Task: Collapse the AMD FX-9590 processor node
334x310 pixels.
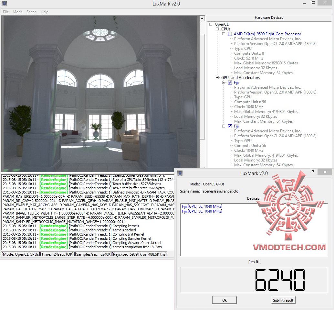Action: coord(224,34)
